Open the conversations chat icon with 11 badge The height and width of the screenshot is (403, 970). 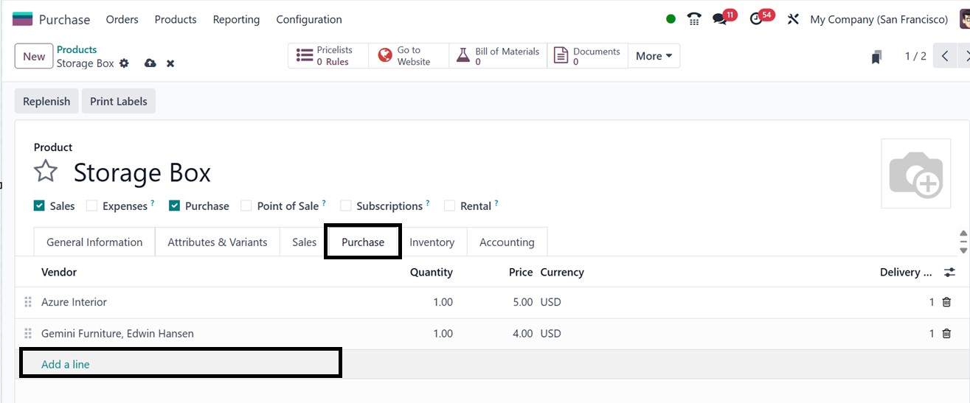[720, 19]
